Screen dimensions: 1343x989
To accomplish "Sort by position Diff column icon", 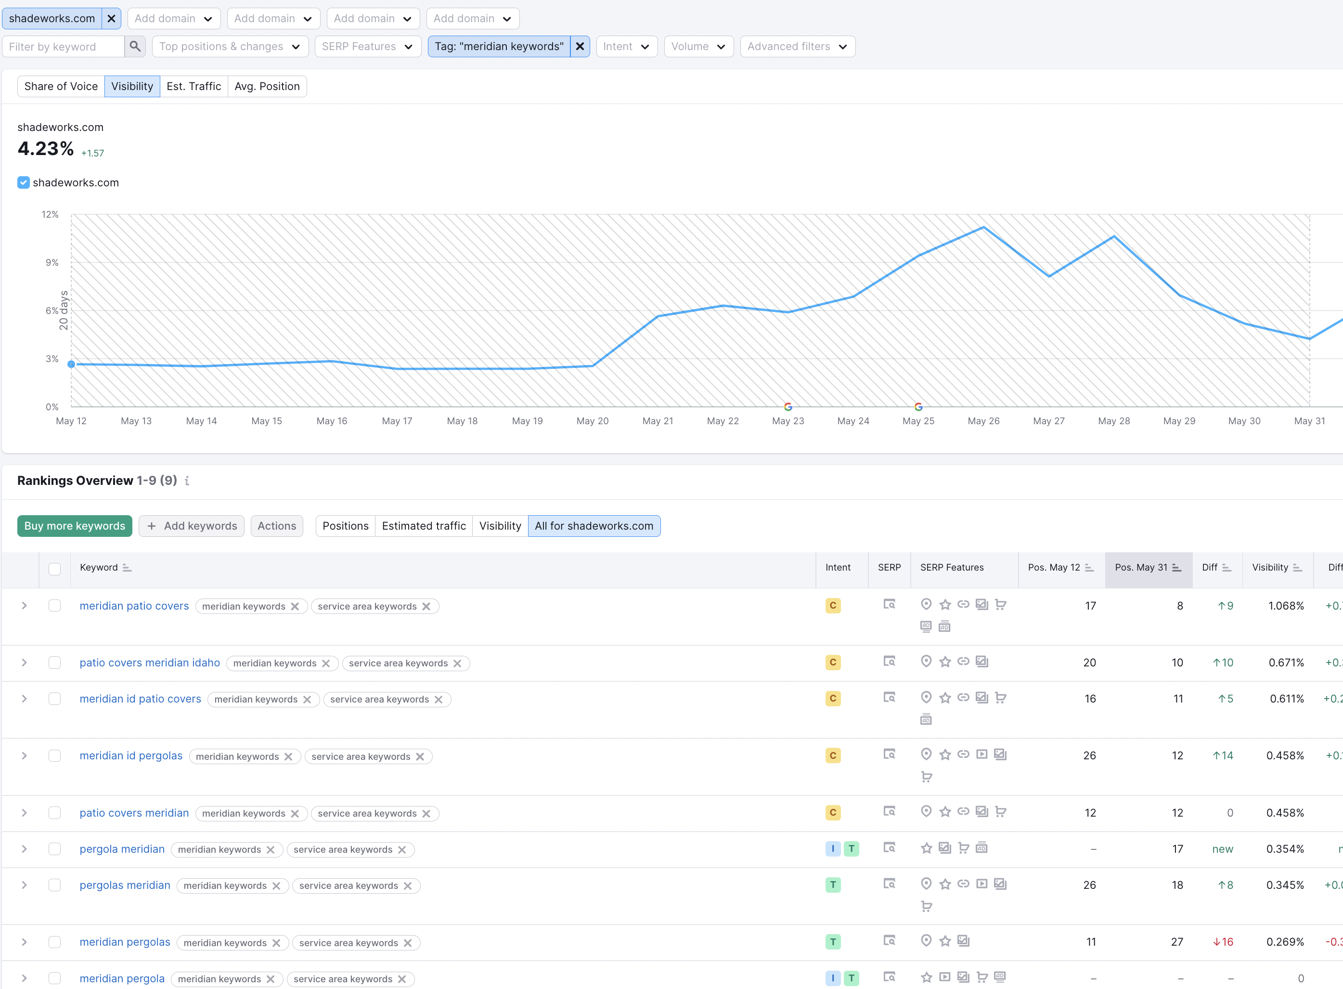I will coord(1227,568).
